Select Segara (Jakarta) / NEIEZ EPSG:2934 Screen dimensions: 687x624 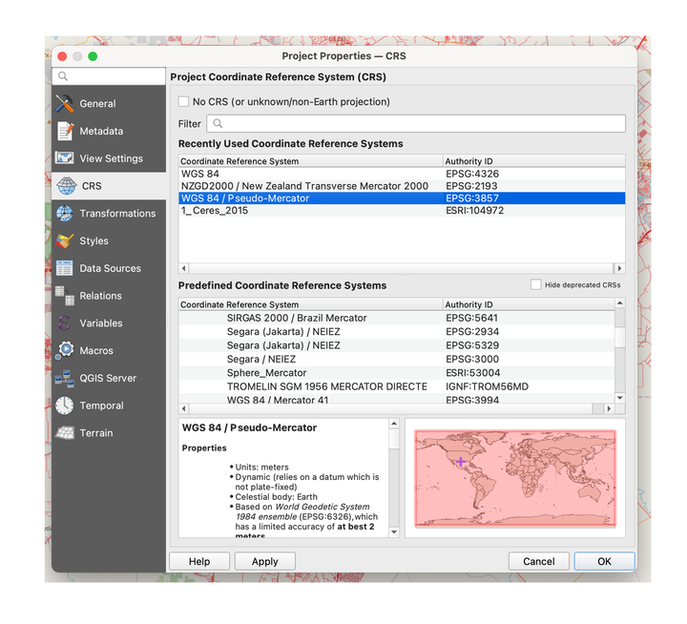(x=397, y=331)
